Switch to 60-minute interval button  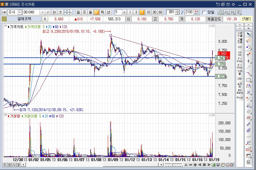[160, 12]
